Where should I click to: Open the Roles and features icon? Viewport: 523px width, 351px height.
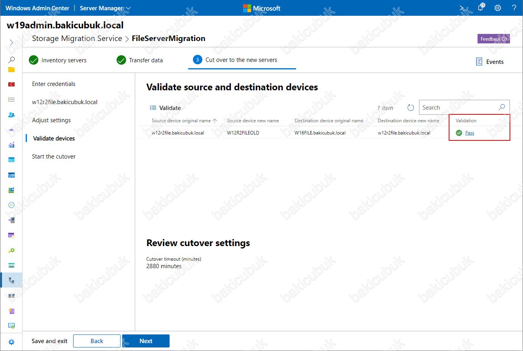point(11,220)
